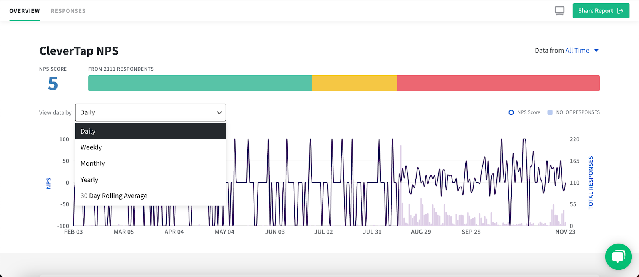Click the From 2111 Respondents label
Viewport: 639px width, 277px height.
tap(121, 69)
